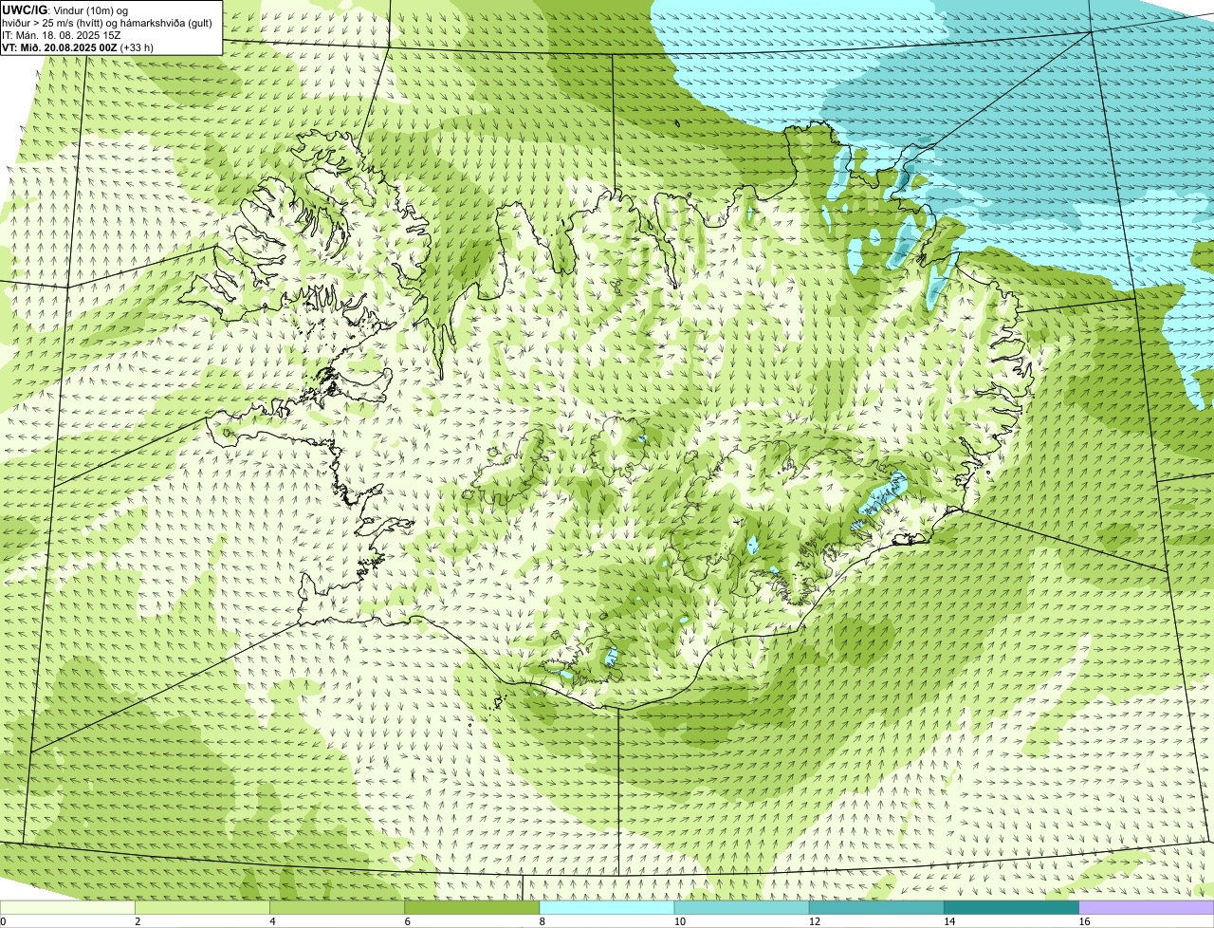Click the 2–4 m/s light green legend swatch

pyautogui.click(x=203, y=908)
